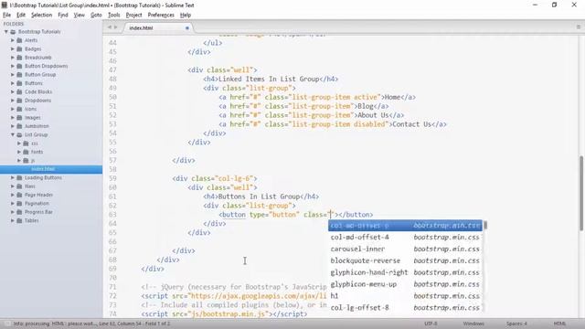Expand the fonts subfolder arrow
Viewport: 585px width, 329px height.
(19, 152)
